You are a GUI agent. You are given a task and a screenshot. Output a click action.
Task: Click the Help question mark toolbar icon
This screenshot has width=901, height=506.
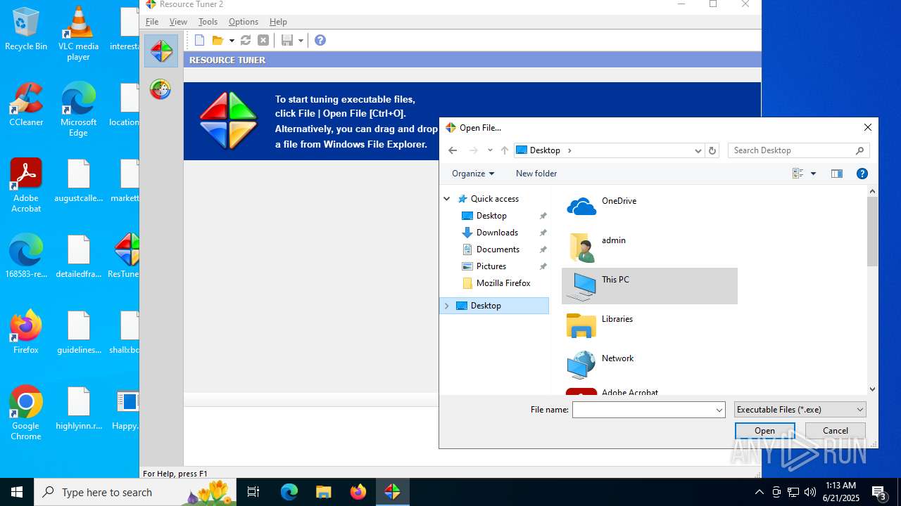320,40
